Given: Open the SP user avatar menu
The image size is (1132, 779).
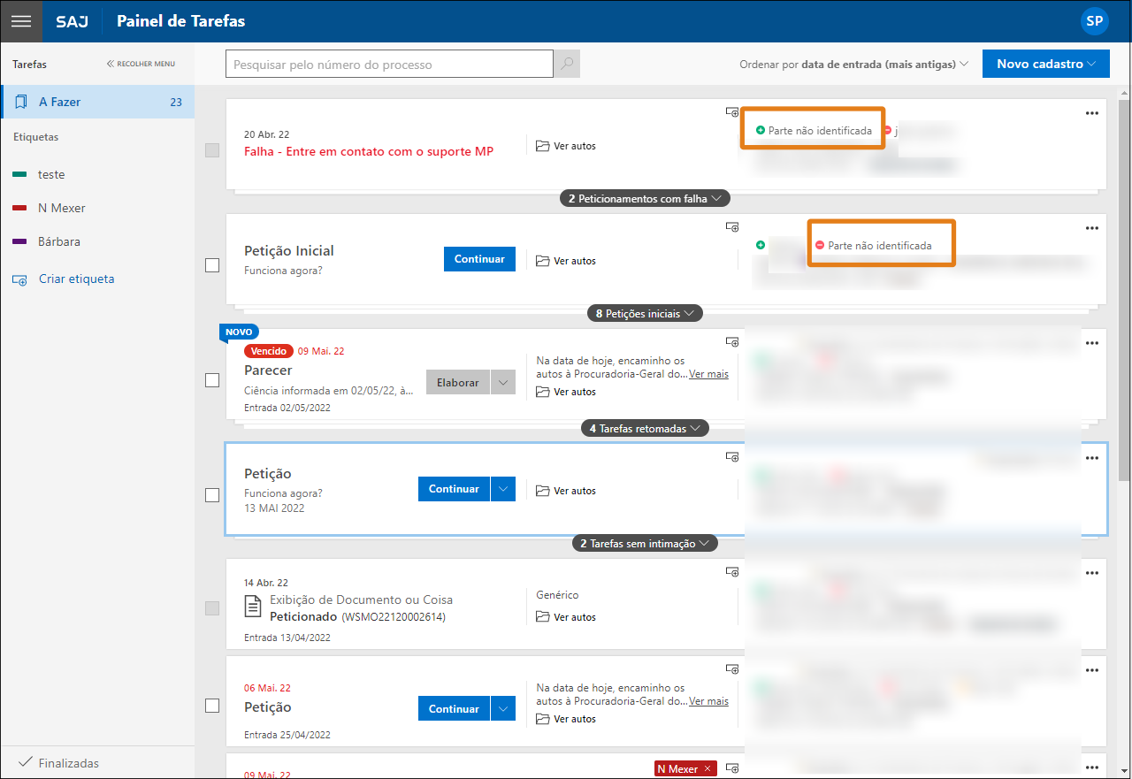Looking at the screenshot, I should tap(1094, 21).
